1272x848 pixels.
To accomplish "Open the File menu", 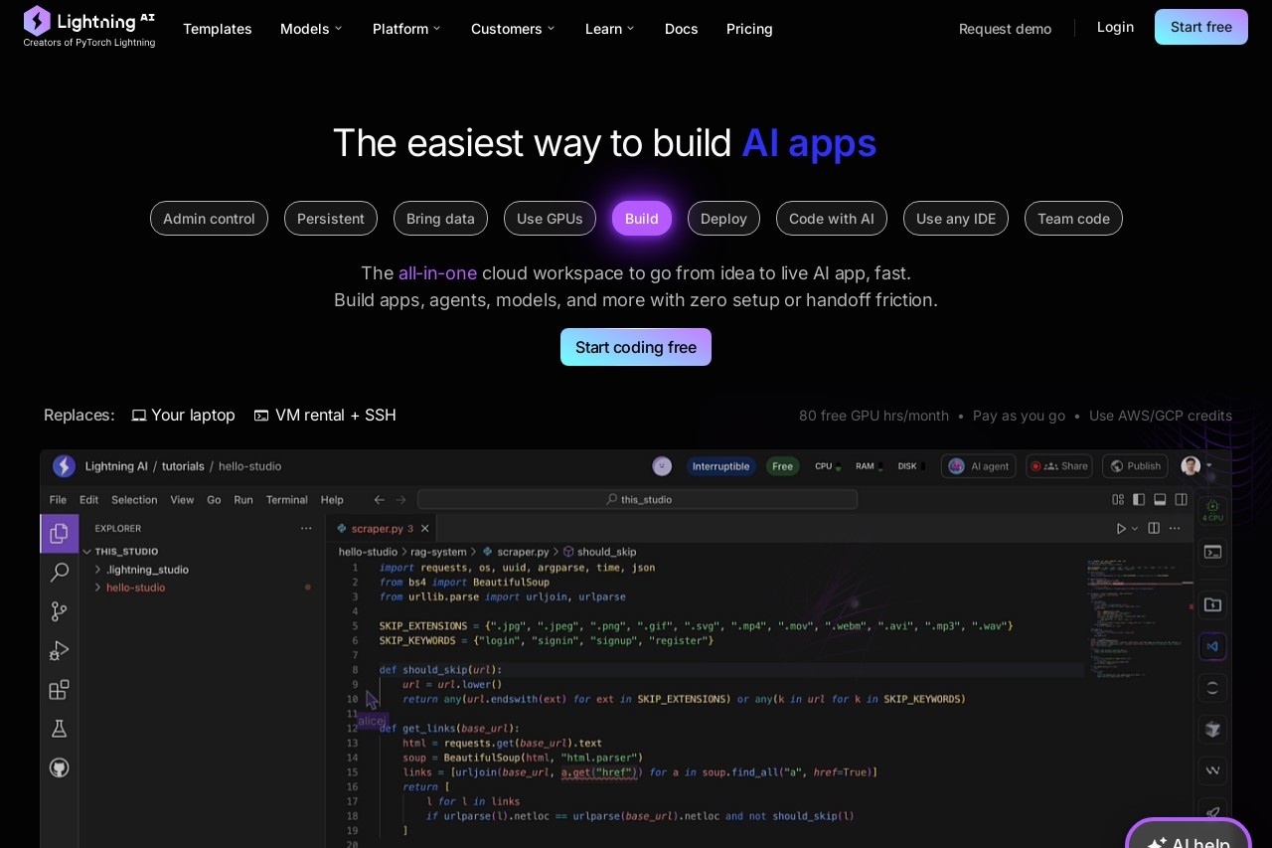I will tap(58, 499).
